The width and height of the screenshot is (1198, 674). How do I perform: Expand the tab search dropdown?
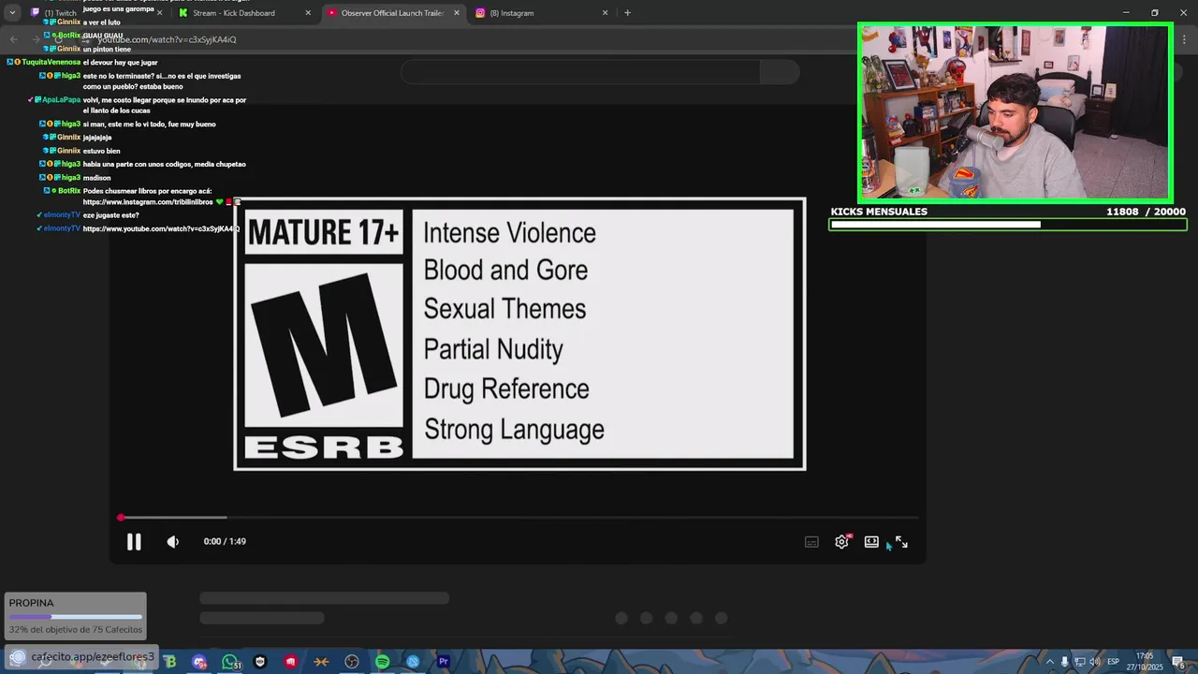[x=12, y=13]
